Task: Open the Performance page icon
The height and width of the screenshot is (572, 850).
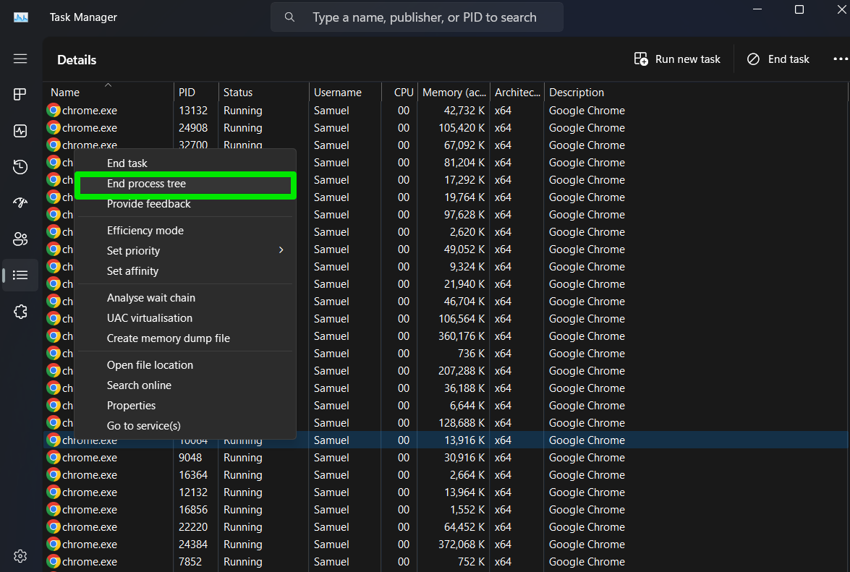Action: (x=20, y=131)
